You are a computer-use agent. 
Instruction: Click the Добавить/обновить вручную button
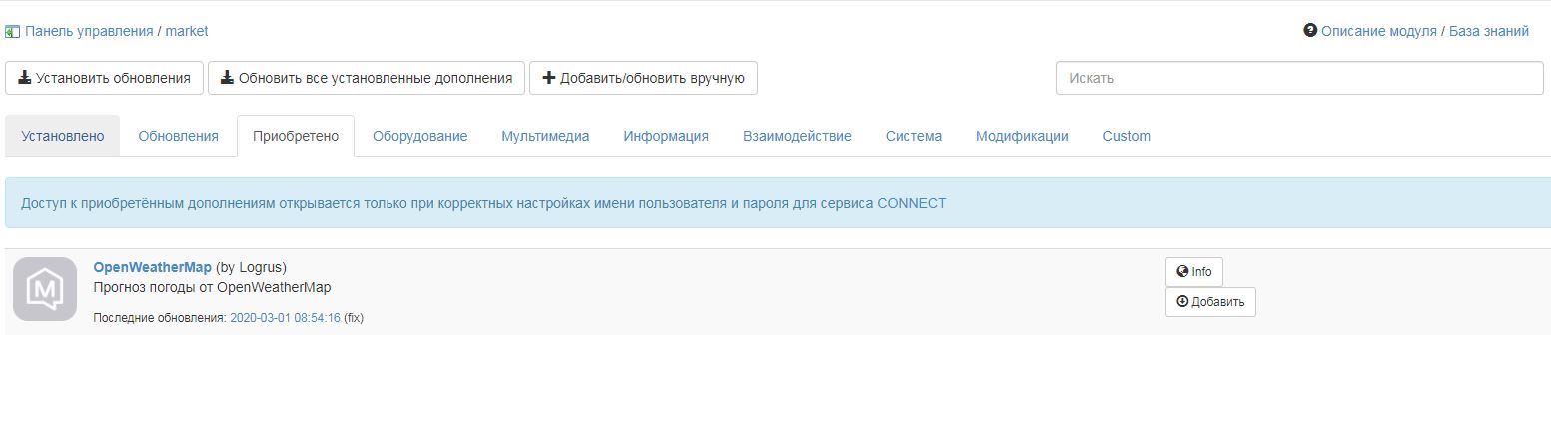tap(643, 78)
